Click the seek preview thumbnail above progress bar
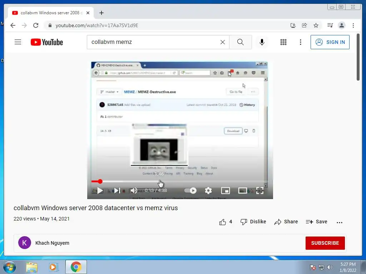366x274 pixels. click(x=159, y=144)
